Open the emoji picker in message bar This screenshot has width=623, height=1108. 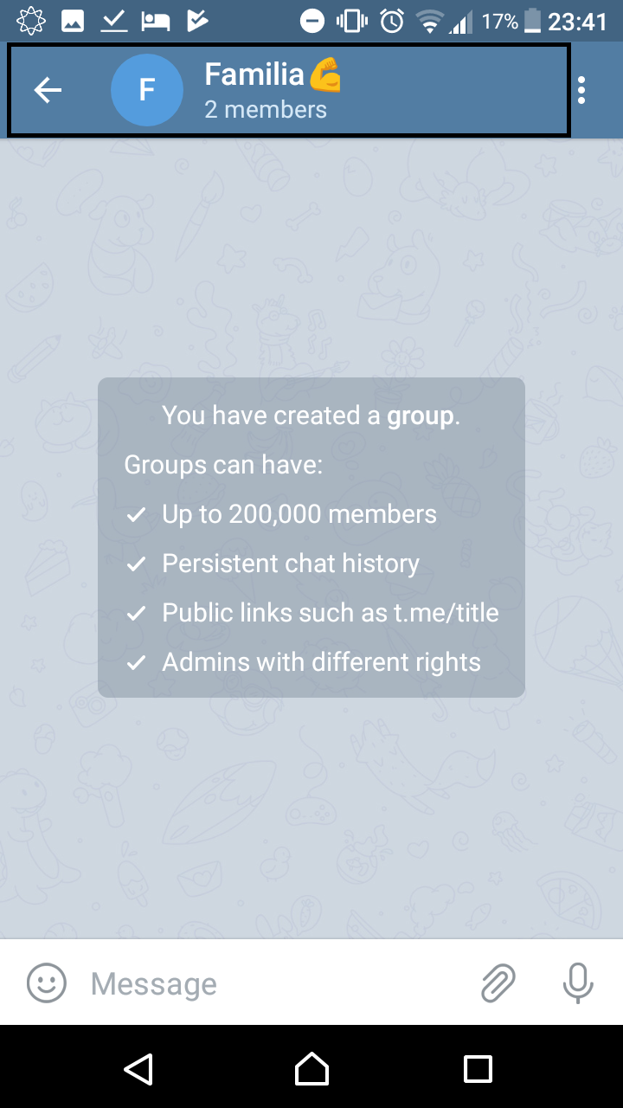[x=45, y=983]
